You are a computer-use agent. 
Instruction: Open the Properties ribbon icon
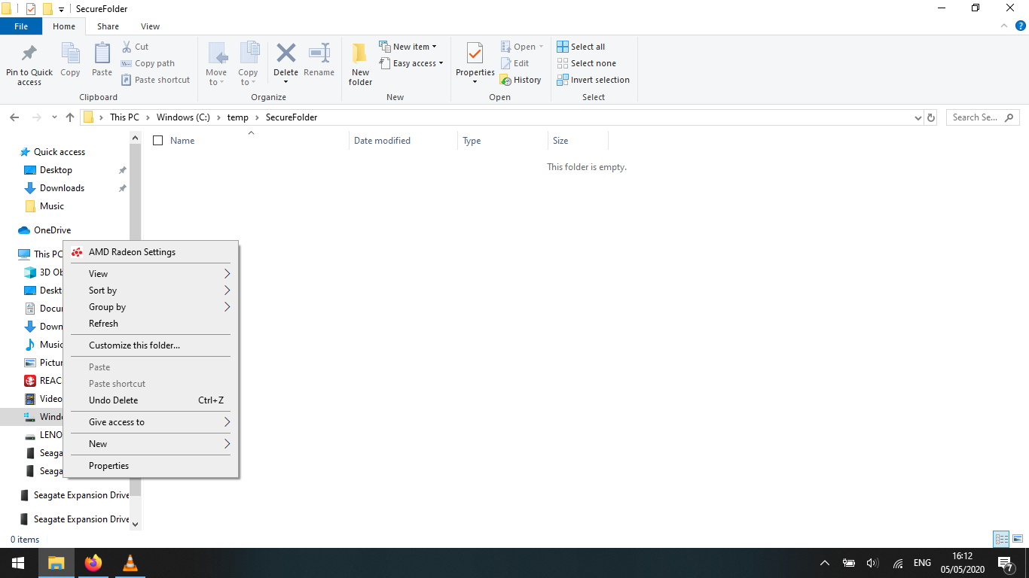point(475,54)
